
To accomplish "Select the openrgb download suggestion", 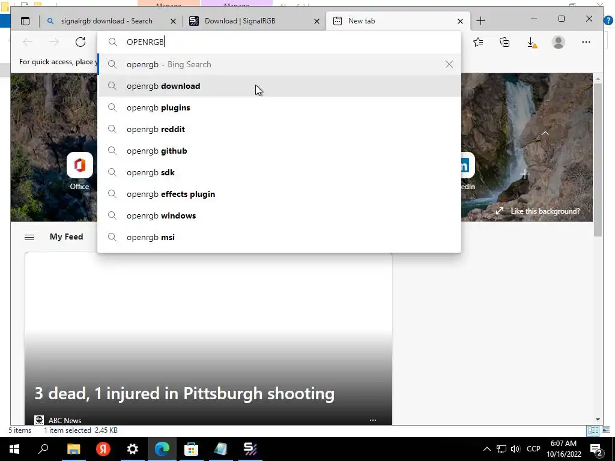I will pos(279,86).
